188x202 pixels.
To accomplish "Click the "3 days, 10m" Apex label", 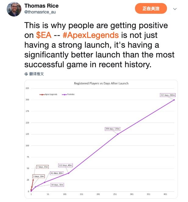I will pyautogui.click(x=39, y=176).
